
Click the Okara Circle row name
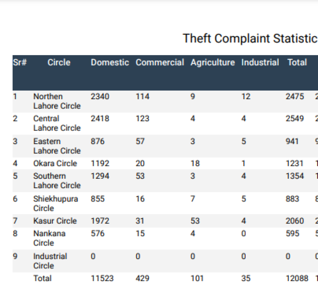click(x=55, y=163)
